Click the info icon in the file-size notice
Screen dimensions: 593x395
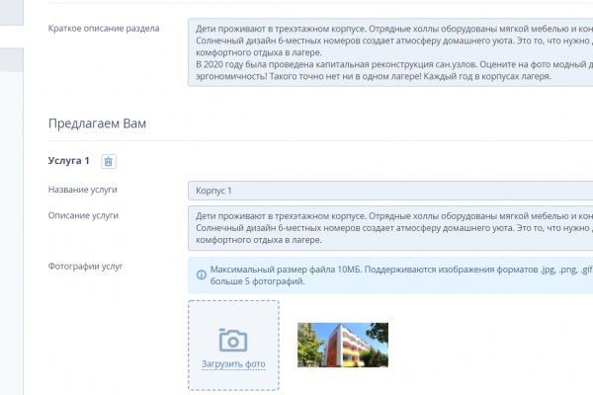tap(202, 274)
